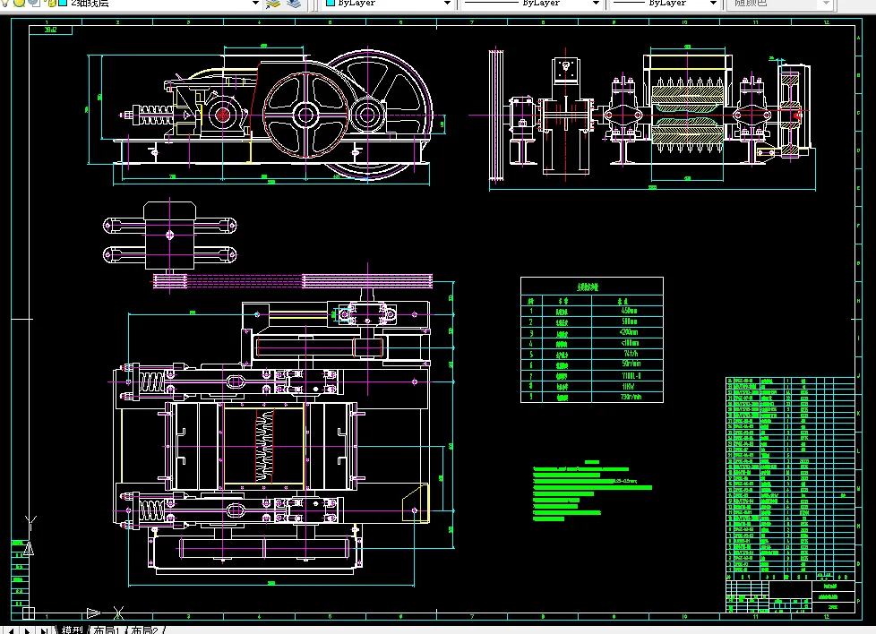Click the '450mm' cell in the parameters table
The height and width of the screenshot is (634, 876).
(629, 311)
